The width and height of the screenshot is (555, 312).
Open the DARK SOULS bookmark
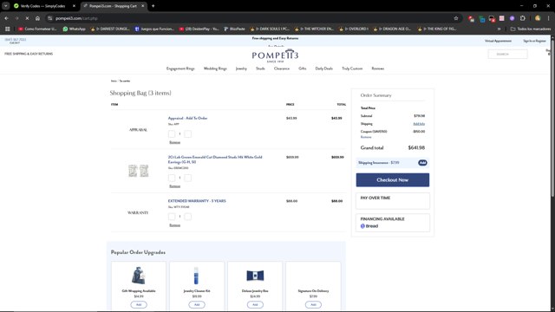(270, 29)
